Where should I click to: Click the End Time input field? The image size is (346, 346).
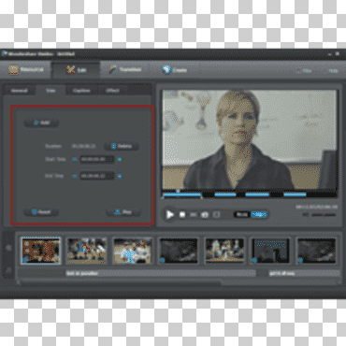97,176
